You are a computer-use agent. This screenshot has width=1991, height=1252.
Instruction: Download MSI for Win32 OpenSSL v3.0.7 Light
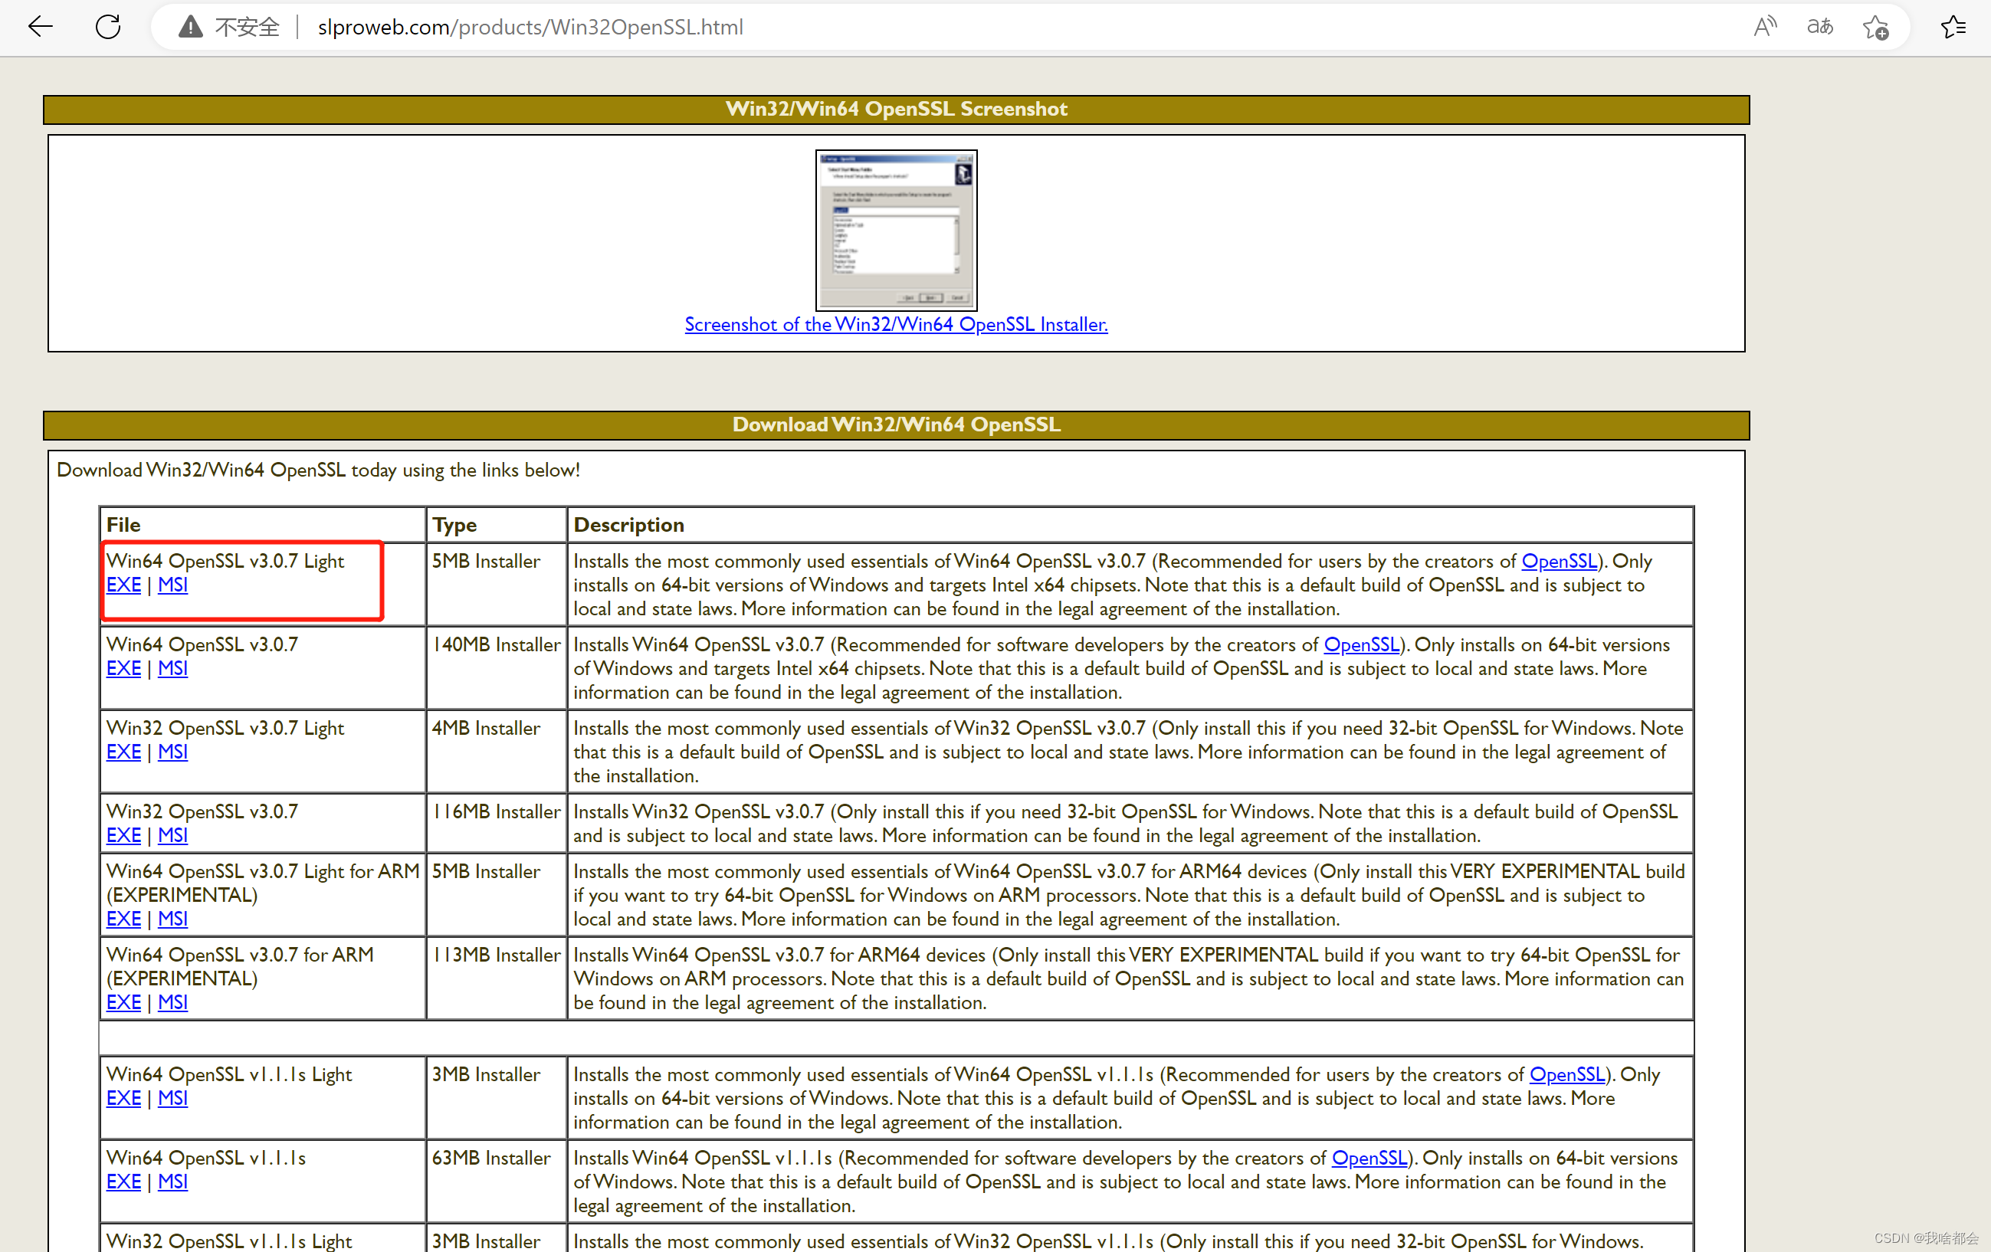[x=172, y=751]
